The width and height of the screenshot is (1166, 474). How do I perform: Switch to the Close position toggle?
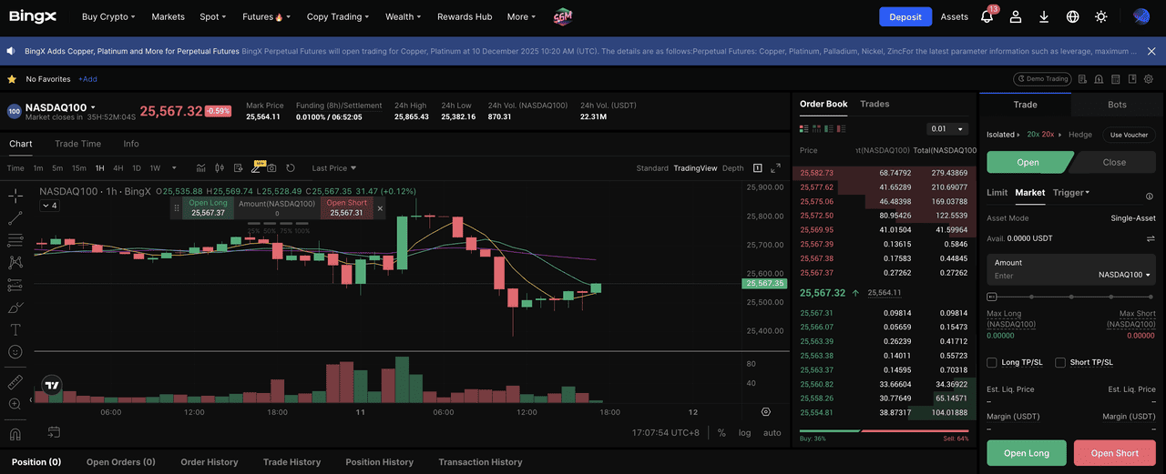click(1113, 162)
